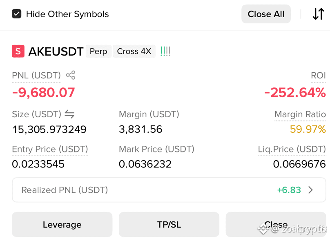330x239 pixels.
Task: Close the AKEUSDT position
Action: pyautogui.click(x=276, y=224)
